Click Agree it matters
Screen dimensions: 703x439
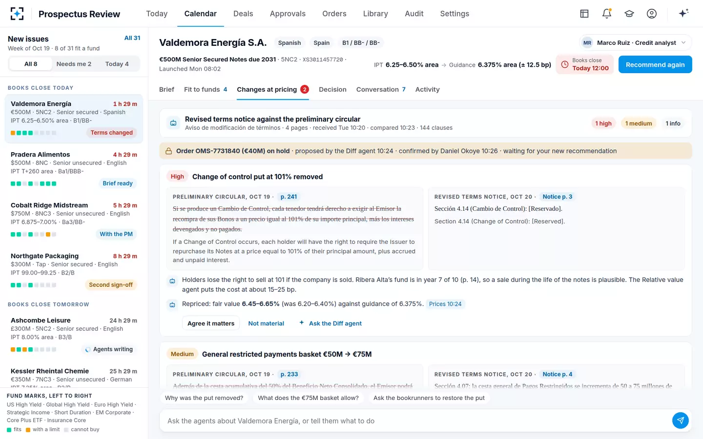coord(211,323)
